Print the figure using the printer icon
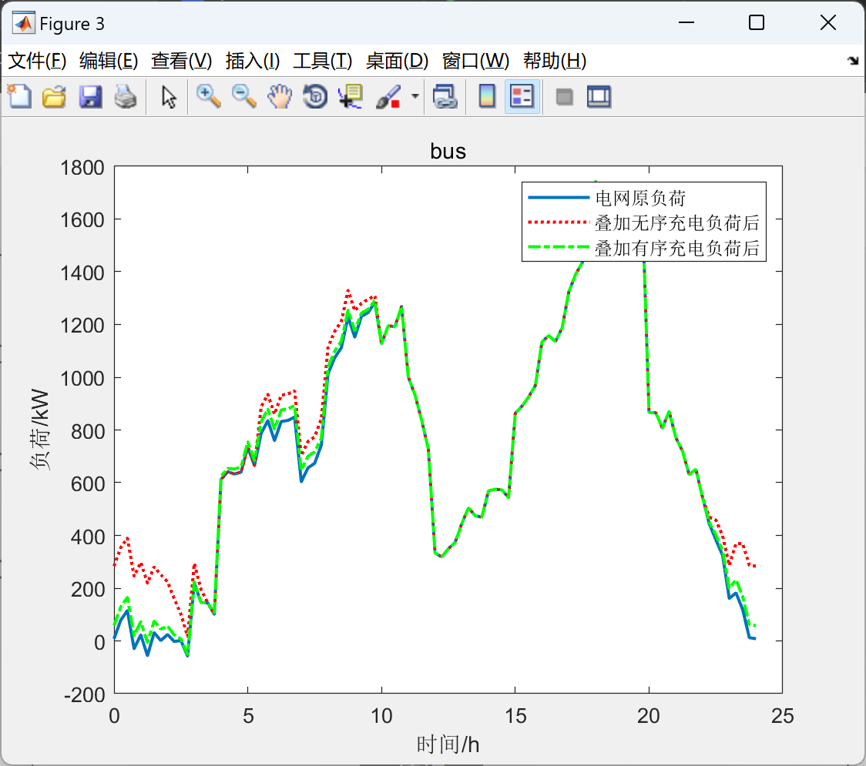 click(x=126, y=96)
